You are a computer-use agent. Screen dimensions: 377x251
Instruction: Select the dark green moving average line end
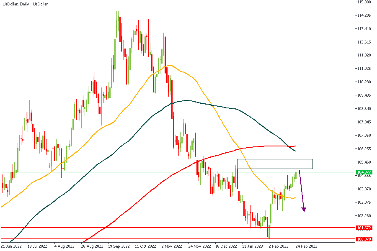[x=295, y=151]
